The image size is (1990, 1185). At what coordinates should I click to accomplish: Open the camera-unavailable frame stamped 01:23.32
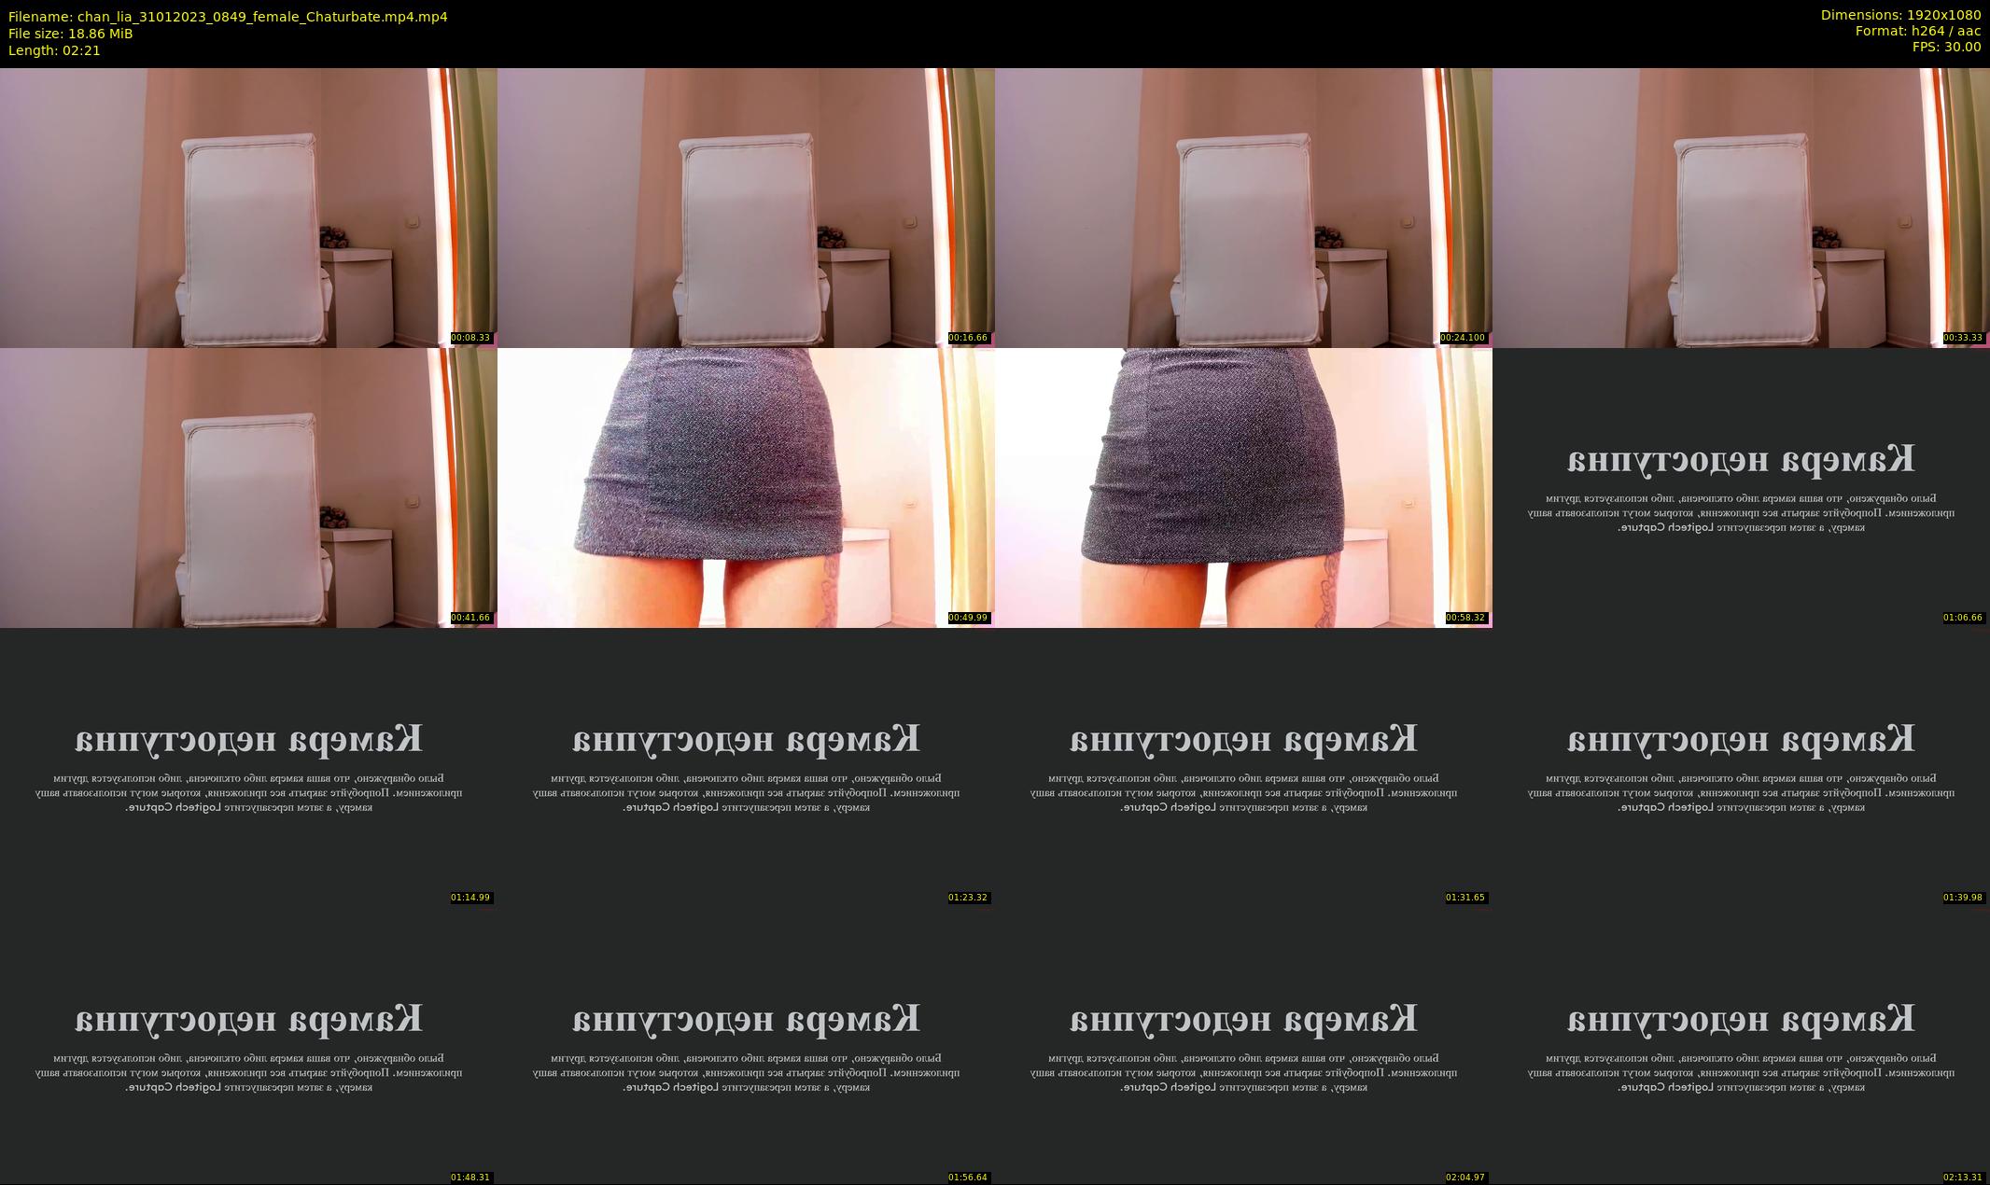[x=746, y=767]
